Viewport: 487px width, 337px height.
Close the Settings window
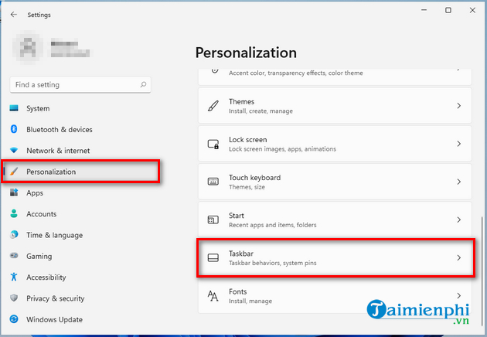[472, 10]
